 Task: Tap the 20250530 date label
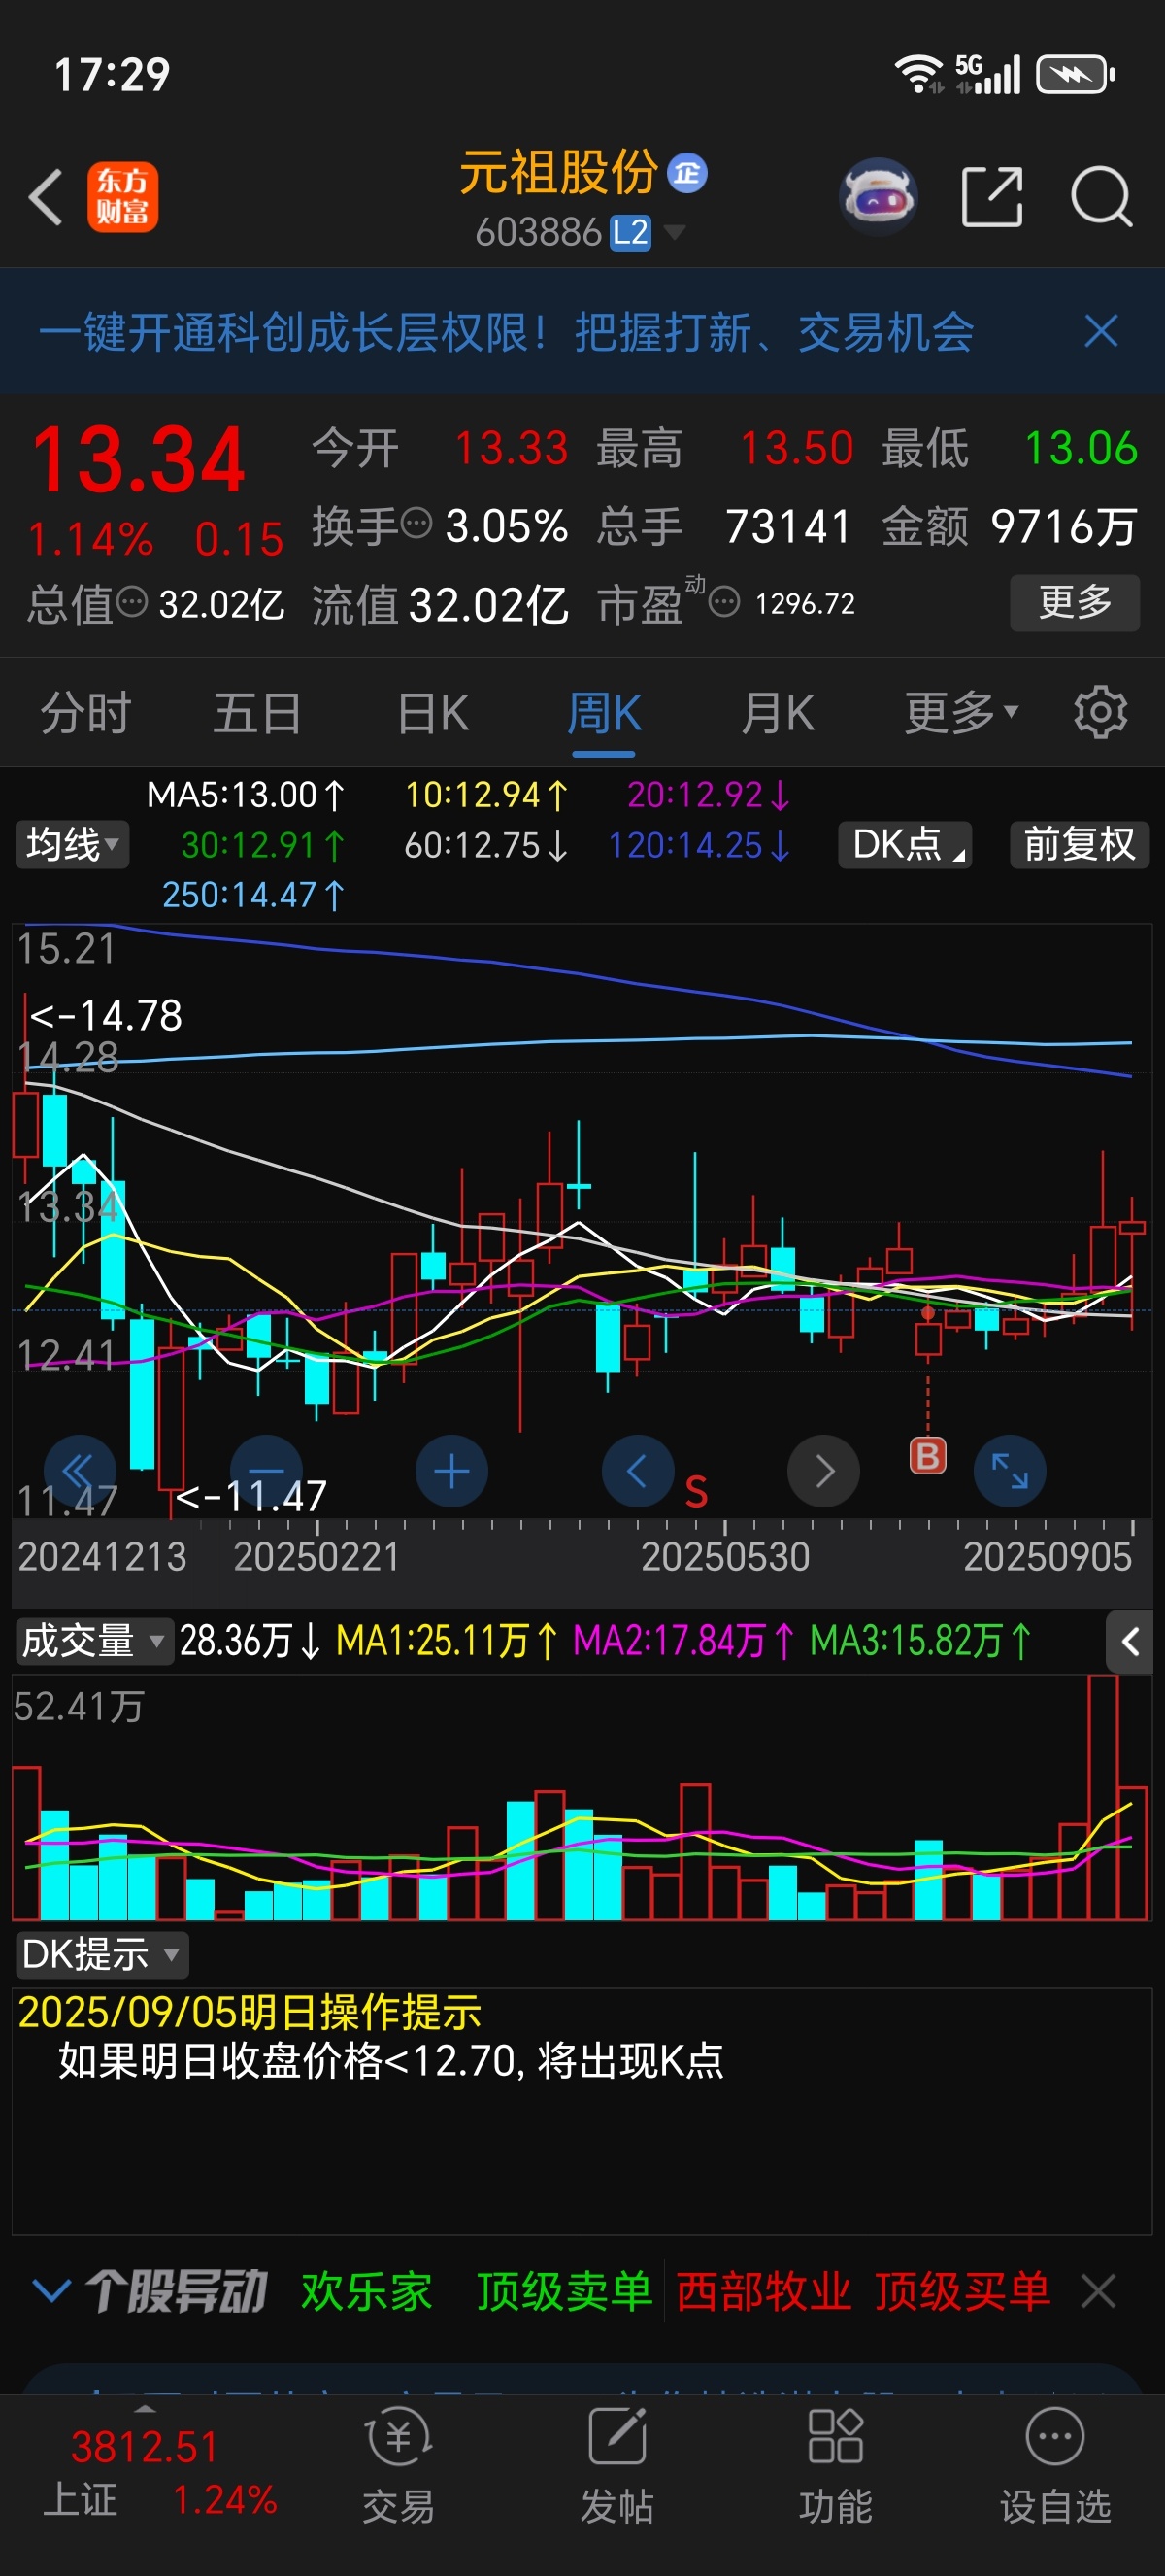(725, 1557)
